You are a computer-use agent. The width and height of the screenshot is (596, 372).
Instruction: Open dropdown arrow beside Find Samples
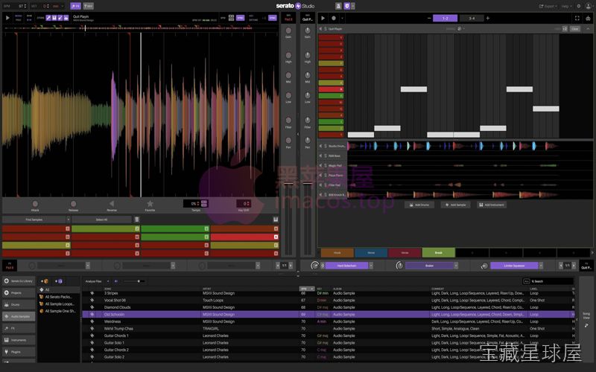(x=69, y=219)
